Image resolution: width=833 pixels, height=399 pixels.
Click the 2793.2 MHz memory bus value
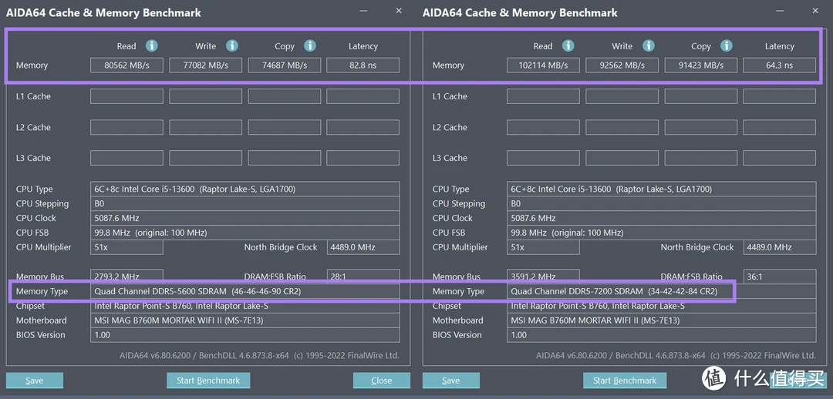pyautogui.click(x=126, y=277)
